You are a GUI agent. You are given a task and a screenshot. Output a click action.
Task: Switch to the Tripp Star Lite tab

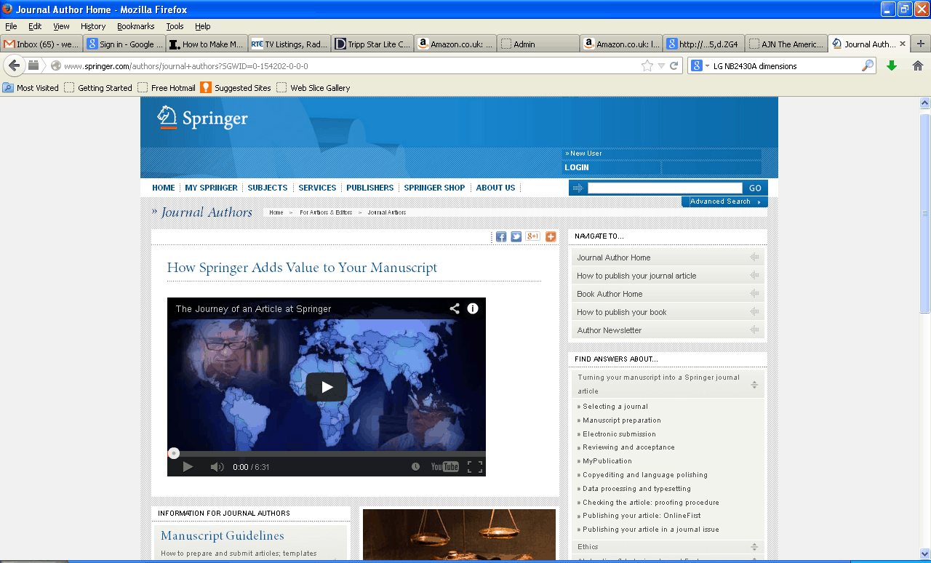click(372, 44)
